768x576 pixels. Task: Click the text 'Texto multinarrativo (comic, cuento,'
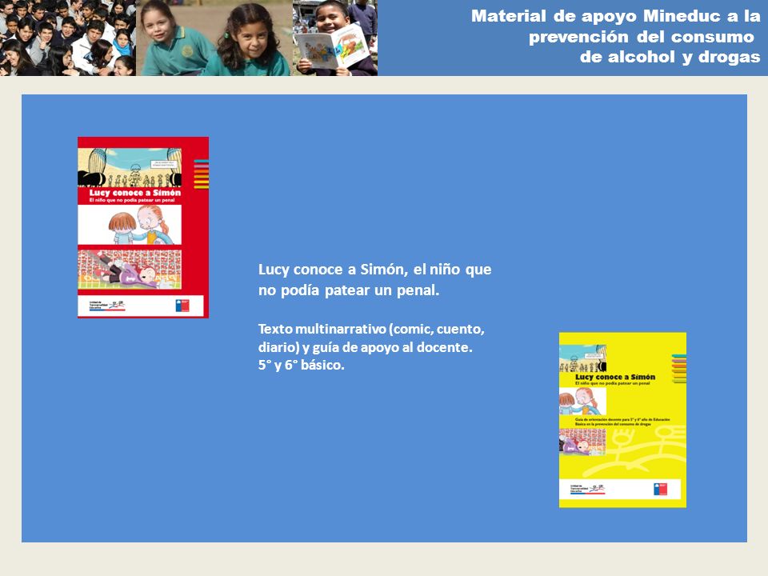[371, 329]
